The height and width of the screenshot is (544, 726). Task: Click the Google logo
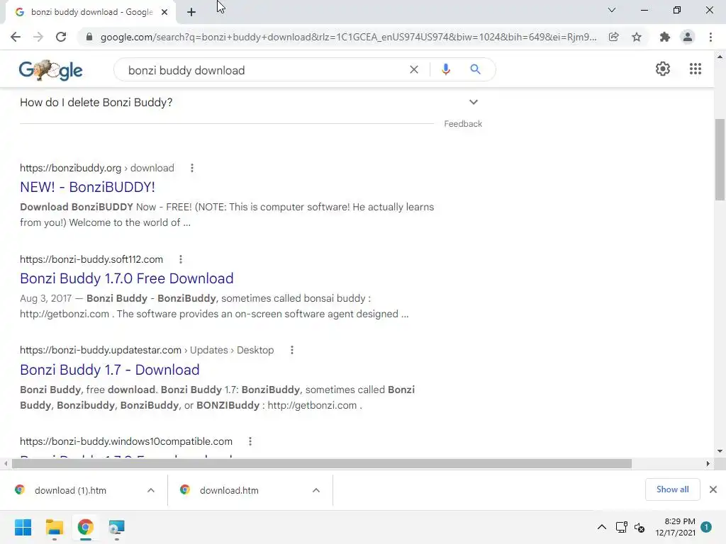coord(50,70)
